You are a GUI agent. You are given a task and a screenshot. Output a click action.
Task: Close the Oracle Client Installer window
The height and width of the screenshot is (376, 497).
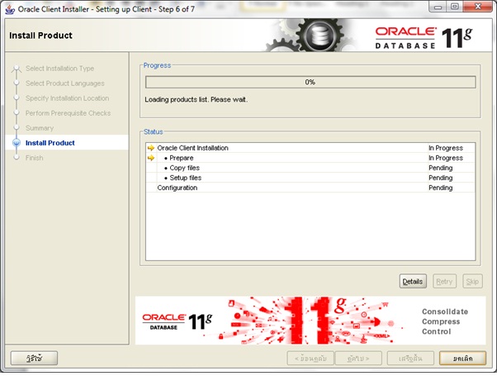point(478,7)
